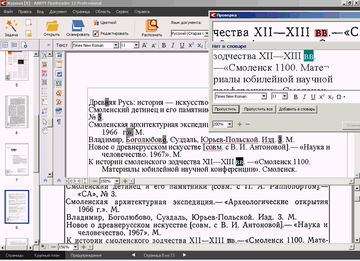The image size is (360, 261).
Task: Expand the Times New Roman font list in main toolbar
Action: (115, 45)
